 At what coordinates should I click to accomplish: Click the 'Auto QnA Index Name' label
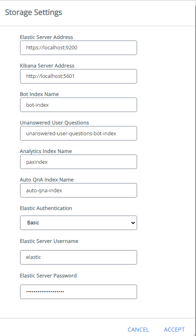click(46, 179)
